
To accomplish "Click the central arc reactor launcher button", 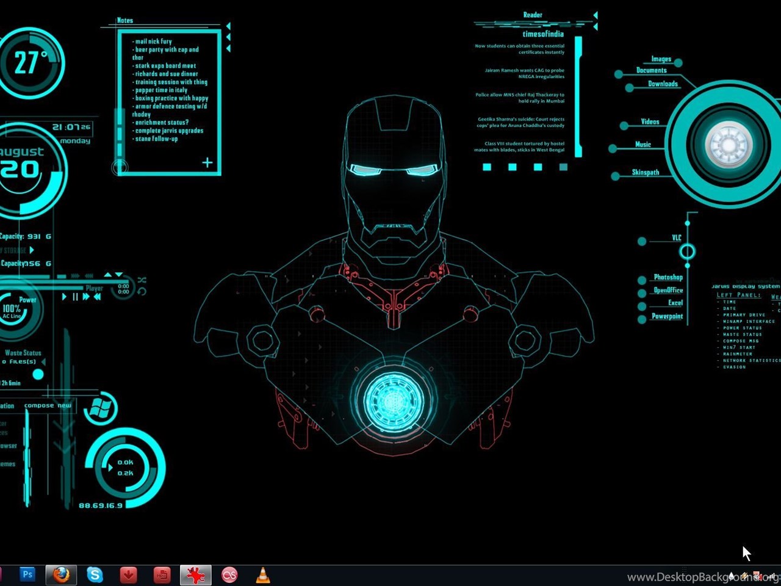I will [x=729, y=144].
